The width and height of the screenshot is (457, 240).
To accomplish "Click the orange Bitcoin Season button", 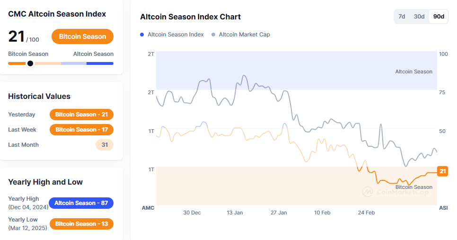I will tap(82, 36).
